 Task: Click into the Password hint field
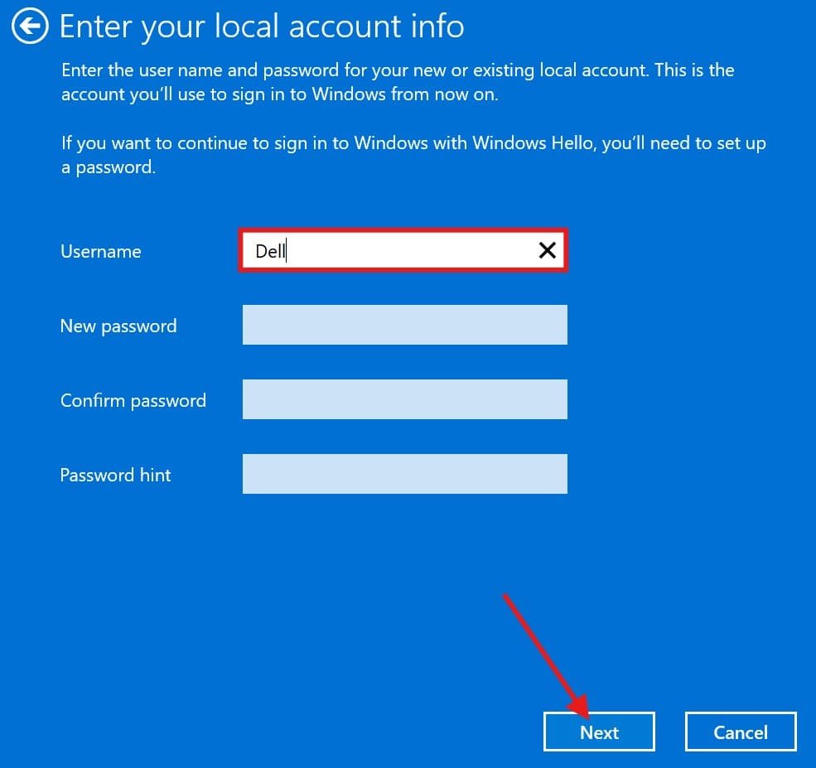coord(404,474)
